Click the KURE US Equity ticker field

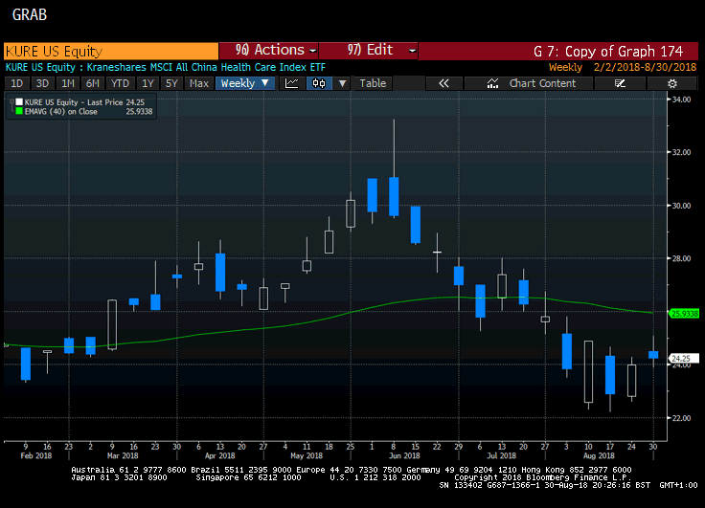click(111, 51)
